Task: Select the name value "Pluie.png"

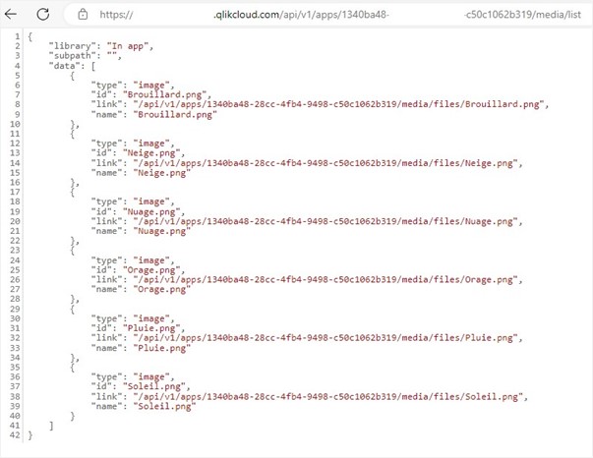Action: tap(162, 348)
